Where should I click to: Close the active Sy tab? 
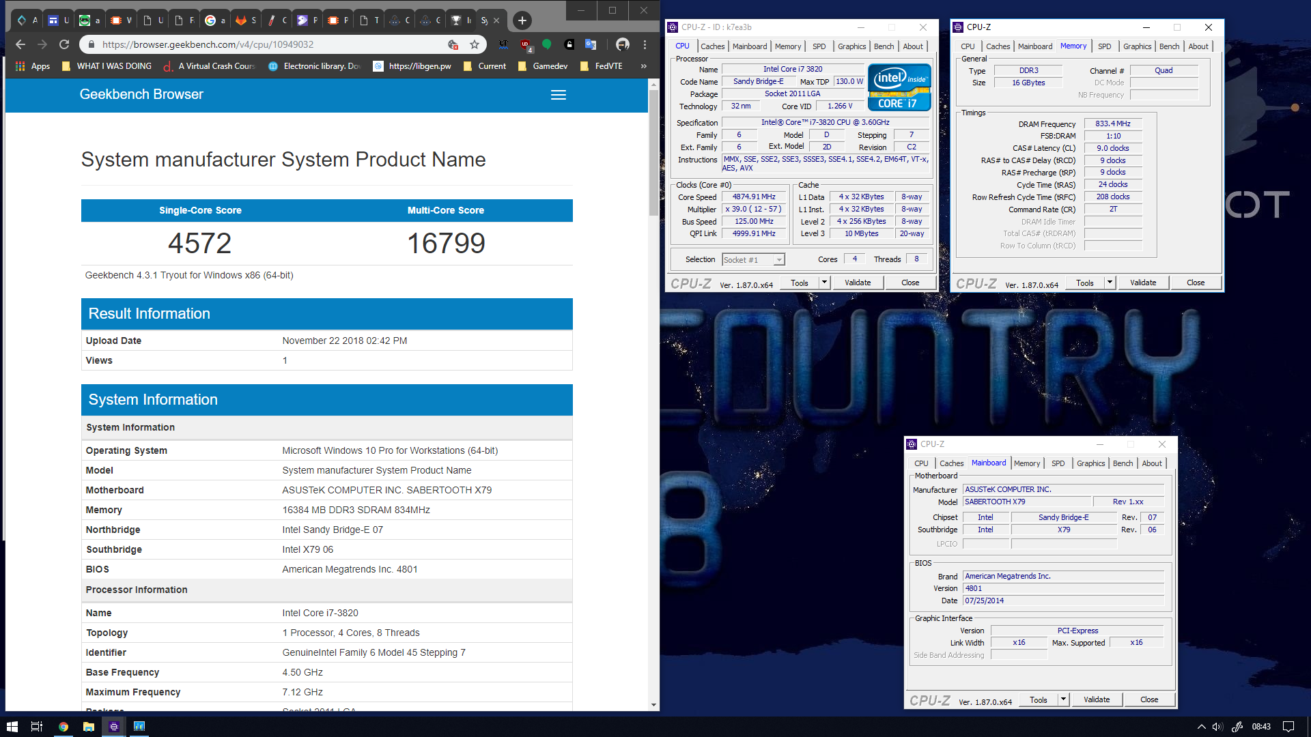[x=496, y=20]
